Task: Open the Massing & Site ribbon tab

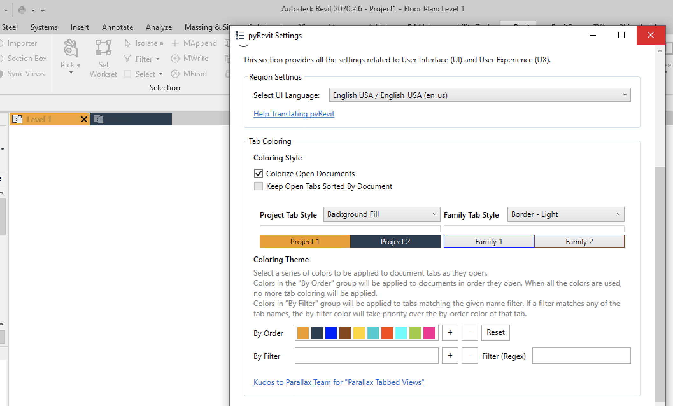Action: pos(207,27)
